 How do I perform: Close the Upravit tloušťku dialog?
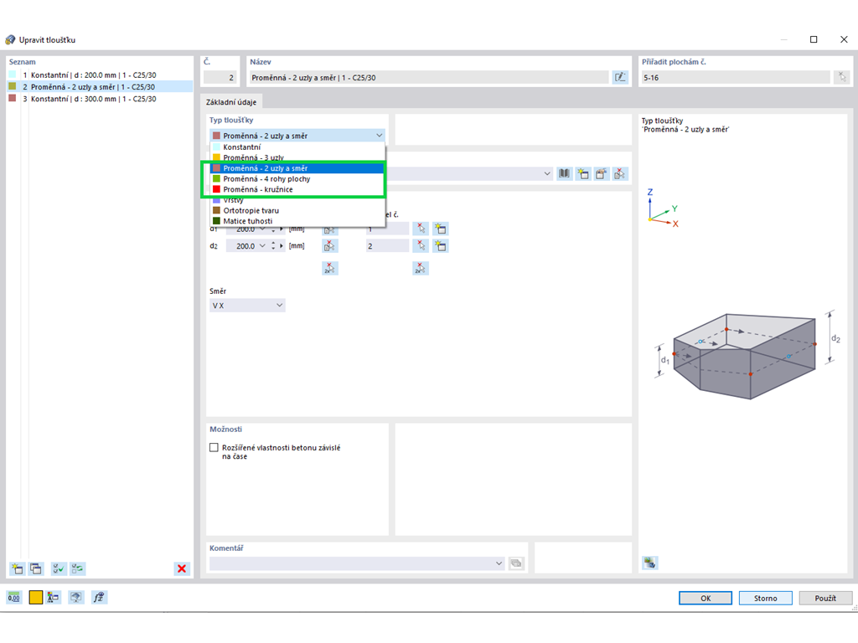(x=844, y=39)
